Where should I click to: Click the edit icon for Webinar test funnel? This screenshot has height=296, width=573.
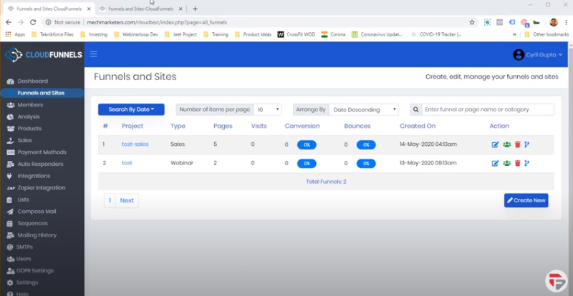pos(495,163)
